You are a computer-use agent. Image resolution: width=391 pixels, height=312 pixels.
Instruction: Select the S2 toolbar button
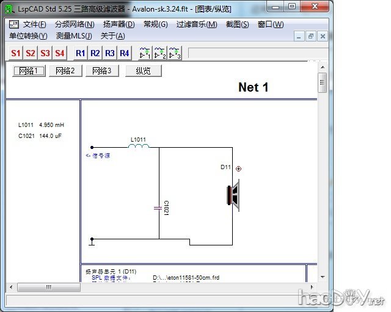tap(31, 53)
